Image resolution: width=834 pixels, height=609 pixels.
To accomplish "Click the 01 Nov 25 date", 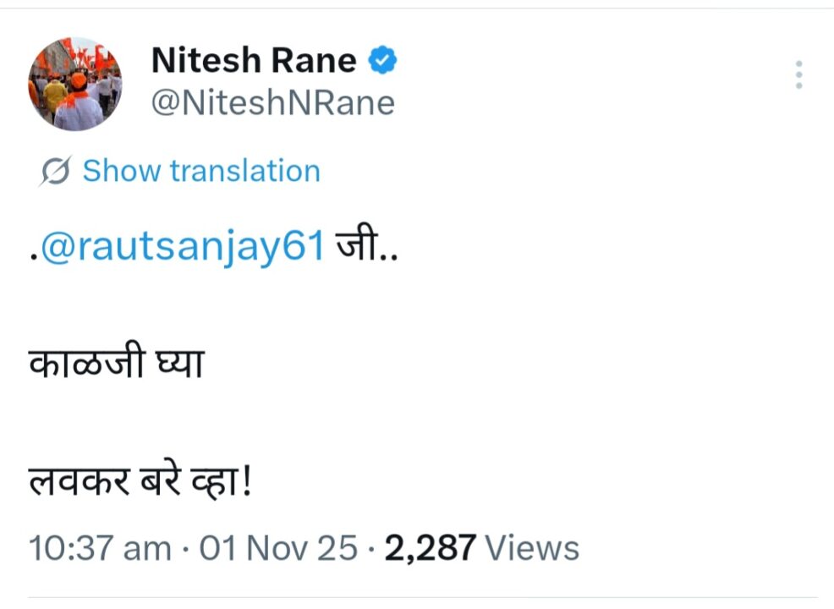I will 278,548.
